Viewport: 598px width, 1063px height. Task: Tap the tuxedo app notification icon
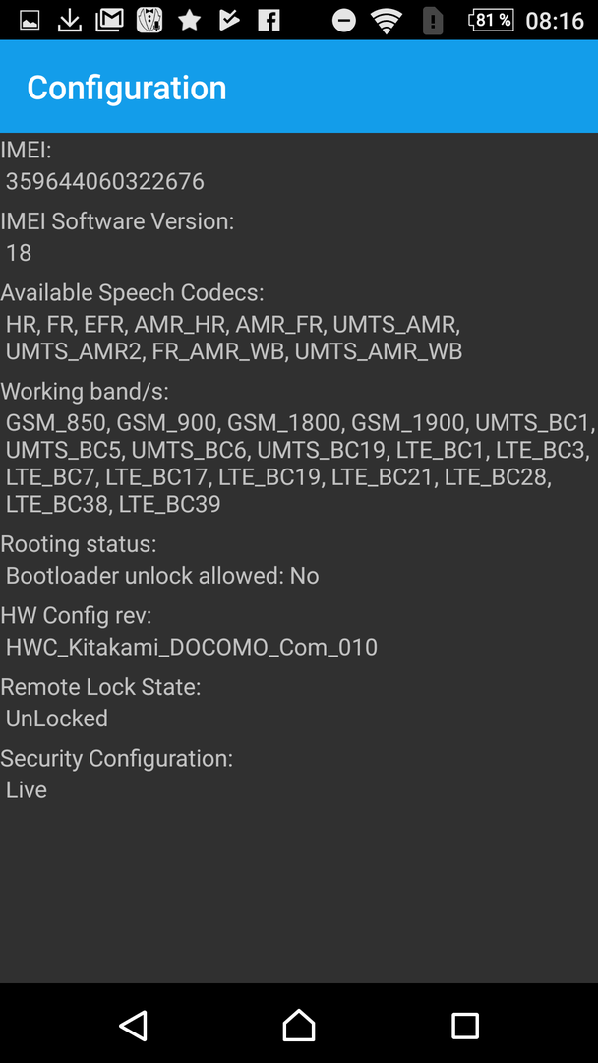[149, 21]
